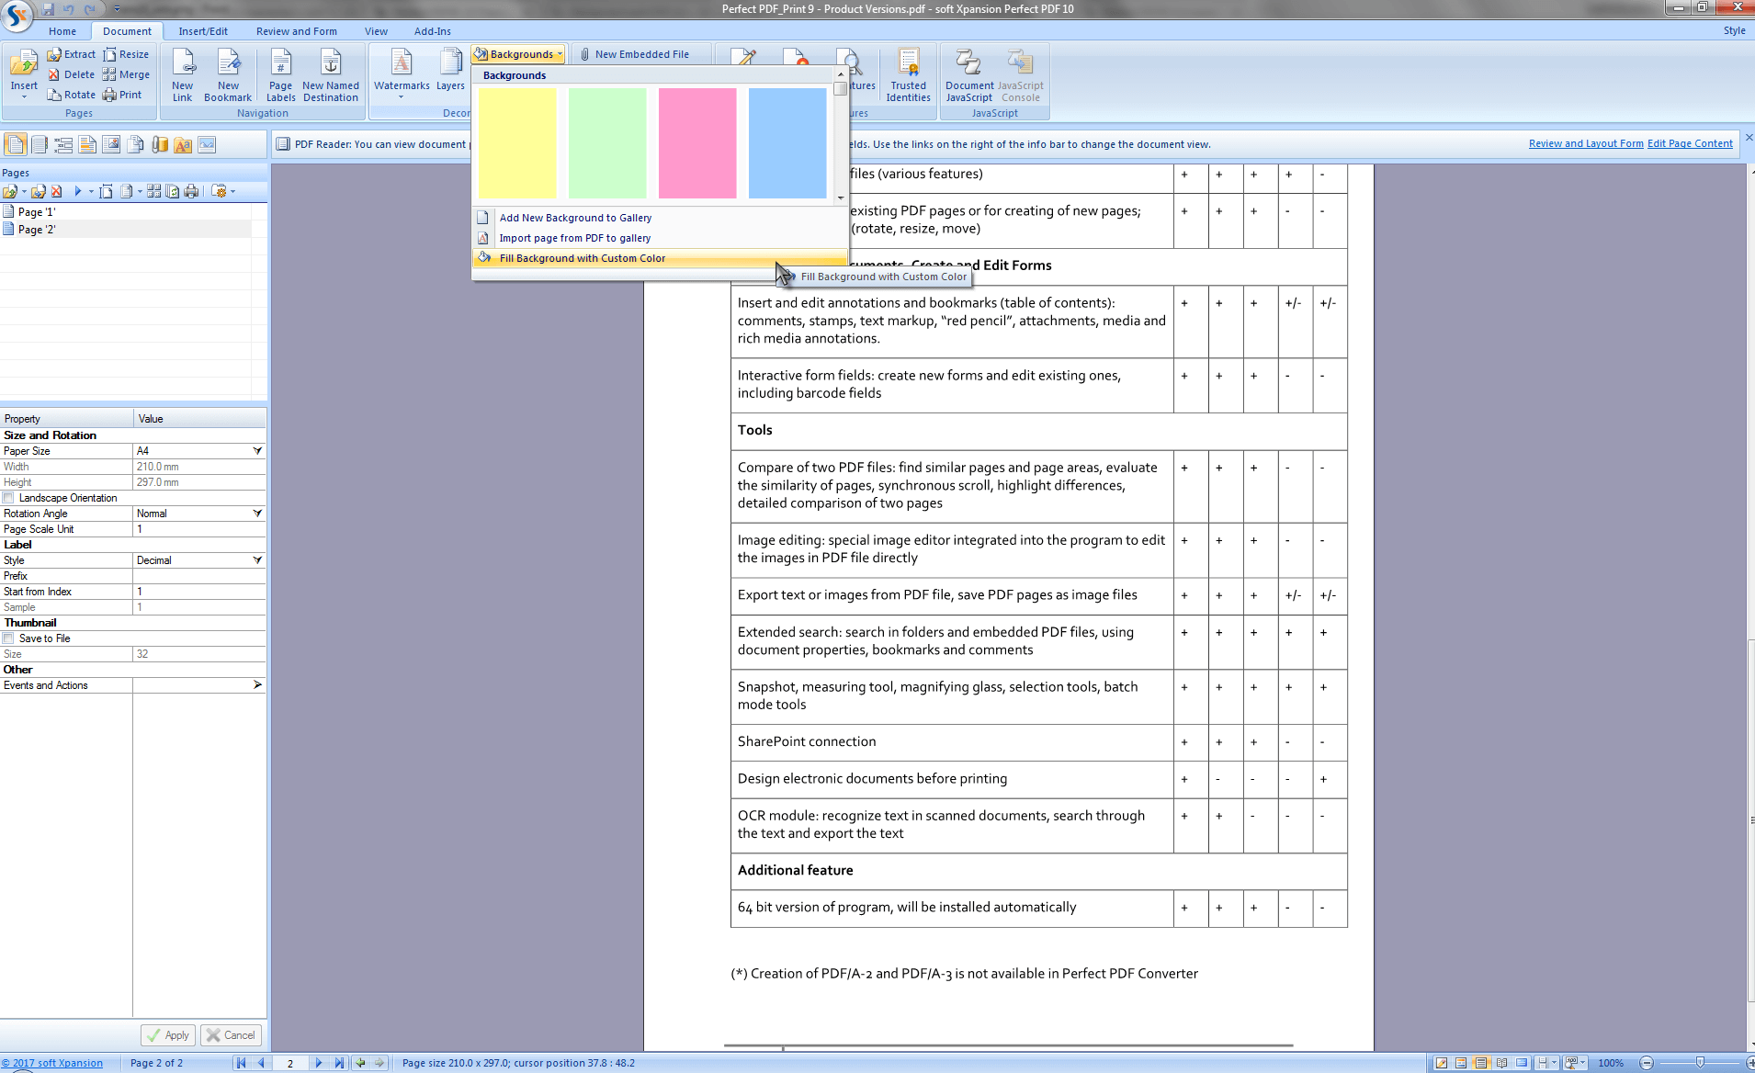The image size is (1755, 1073).
Task: Open the attachments panel (paperclip icon)
Action: (x=159, y=144)
